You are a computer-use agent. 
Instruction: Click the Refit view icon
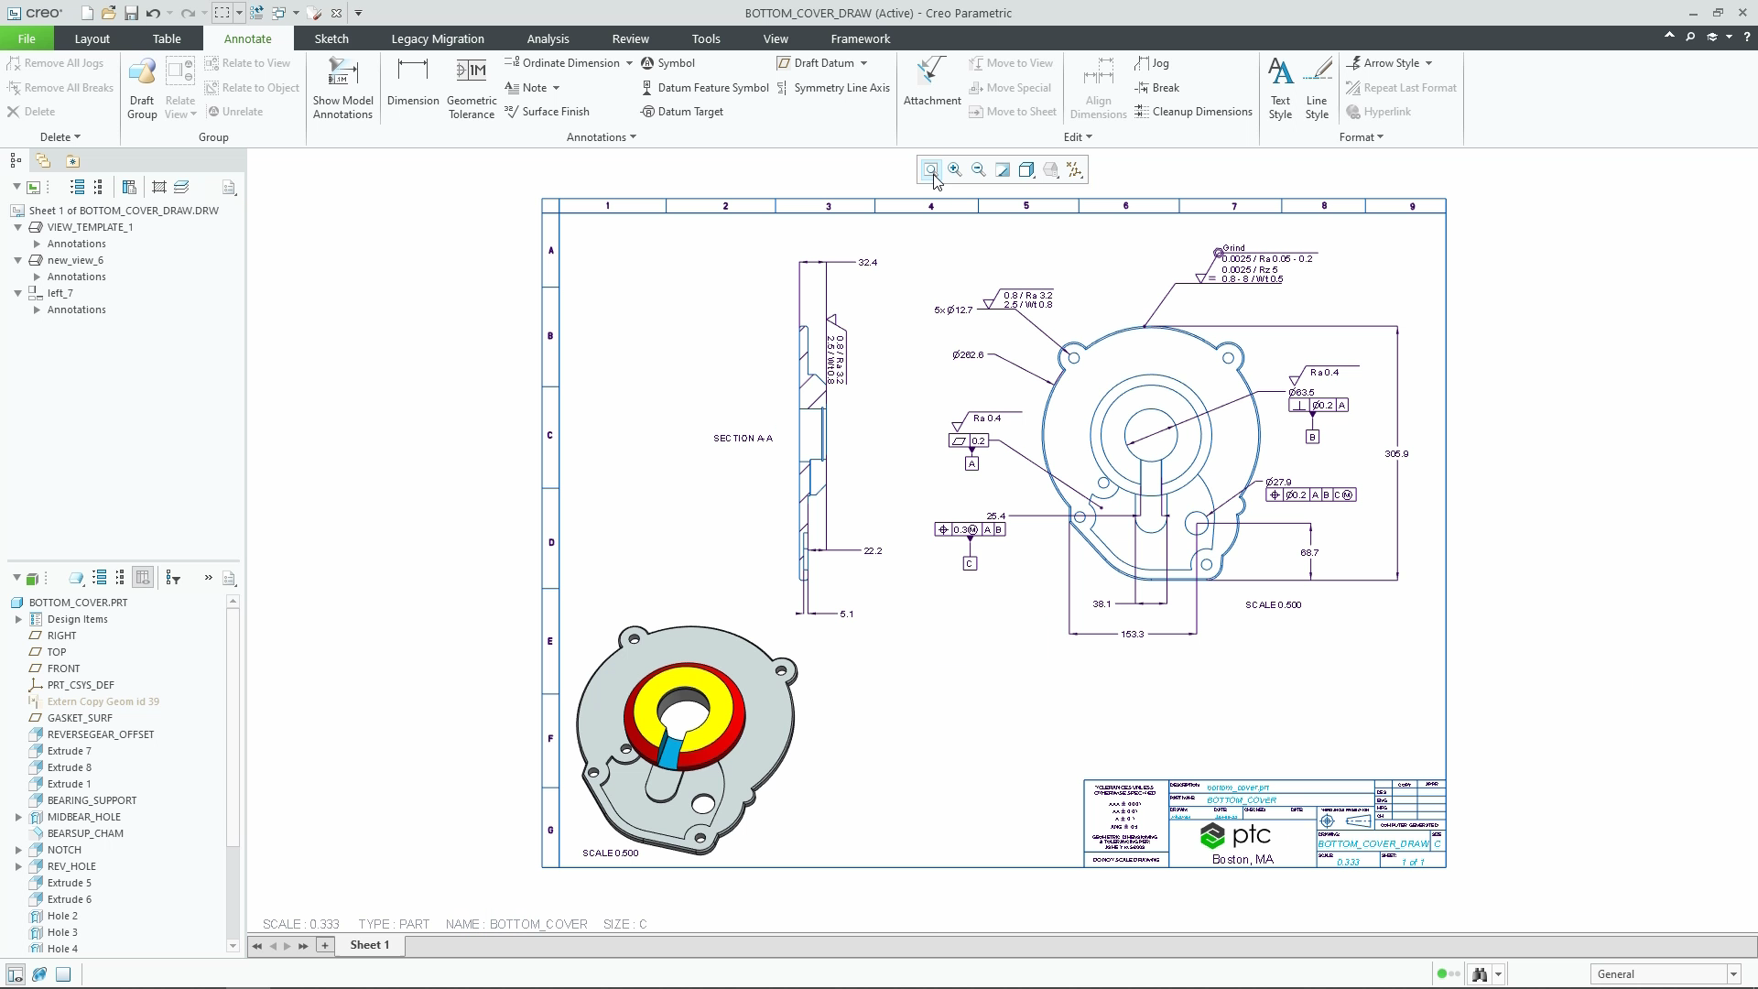click(930, 169)
